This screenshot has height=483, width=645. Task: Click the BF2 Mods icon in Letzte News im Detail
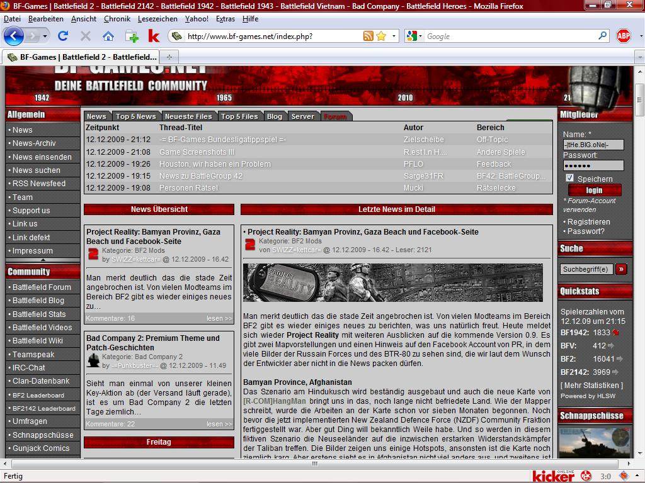[250, 245]
